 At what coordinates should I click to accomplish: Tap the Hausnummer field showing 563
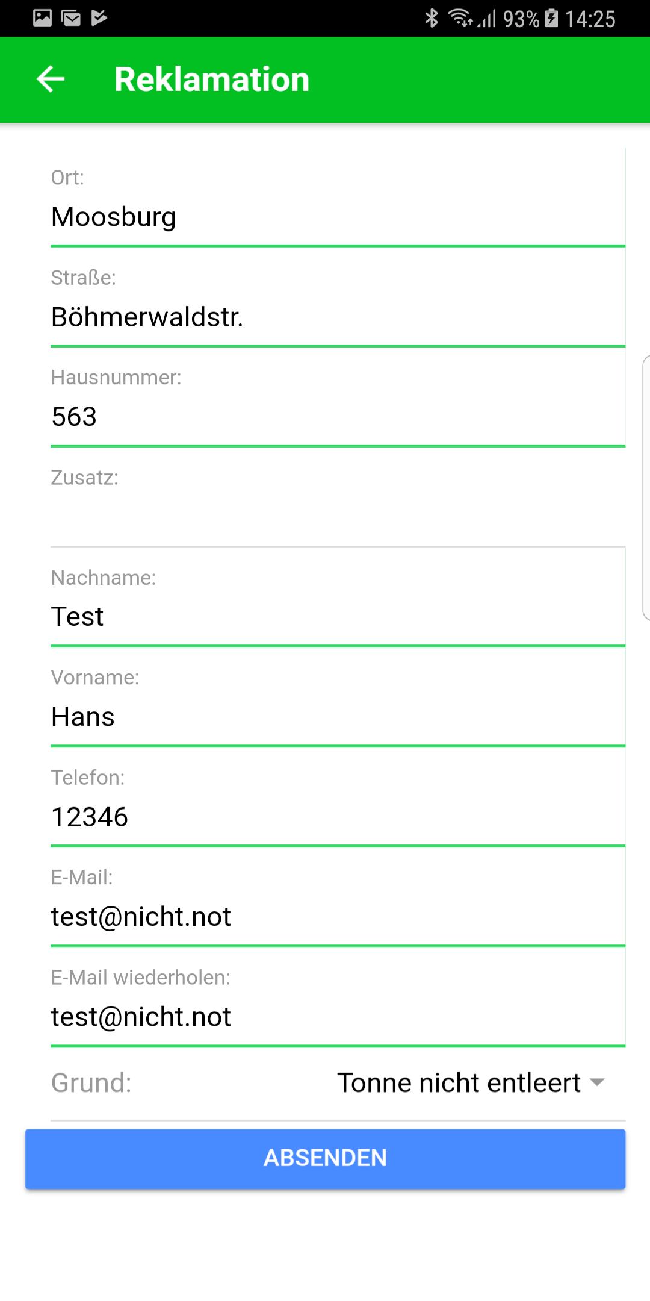337,417
